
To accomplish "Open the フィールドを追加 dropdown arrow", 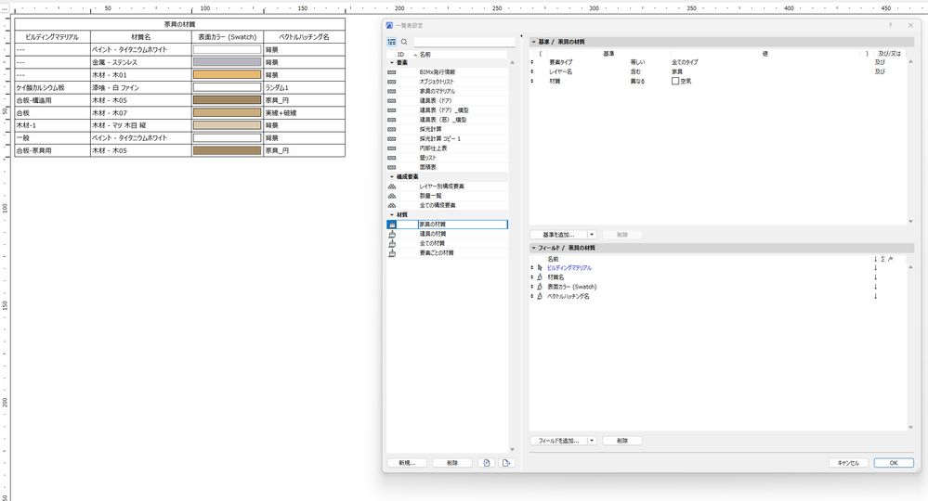I will [x=591, y=441].
